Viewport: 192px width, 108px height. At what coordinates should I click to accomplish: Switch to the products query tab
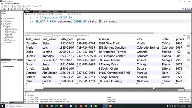pyautogui.click(x=44, y=11)
